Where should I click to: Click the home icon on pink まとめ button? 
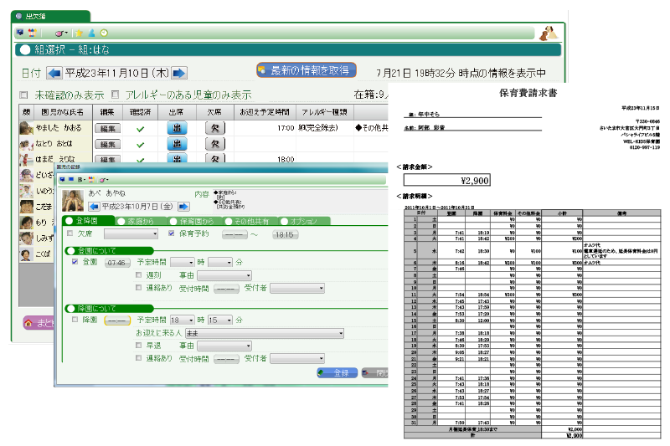click(28, 323)
